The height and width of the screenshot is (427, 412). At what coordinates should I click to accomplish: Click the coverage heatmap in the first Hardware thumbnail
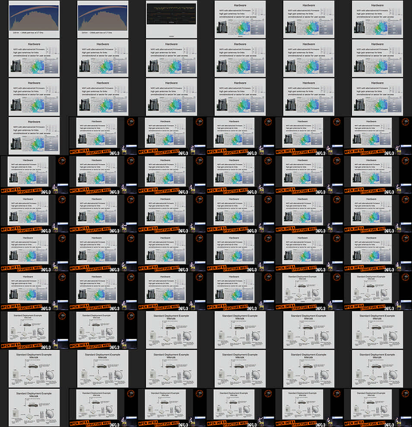point(244,27)
